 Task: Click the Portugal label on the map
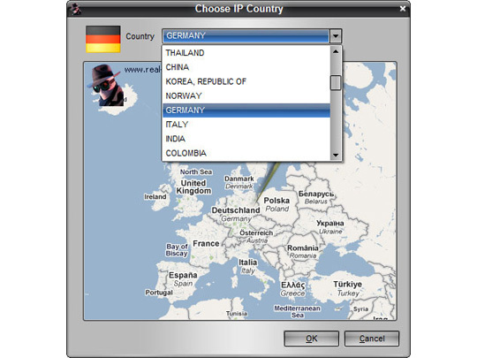tap(159, 293)
